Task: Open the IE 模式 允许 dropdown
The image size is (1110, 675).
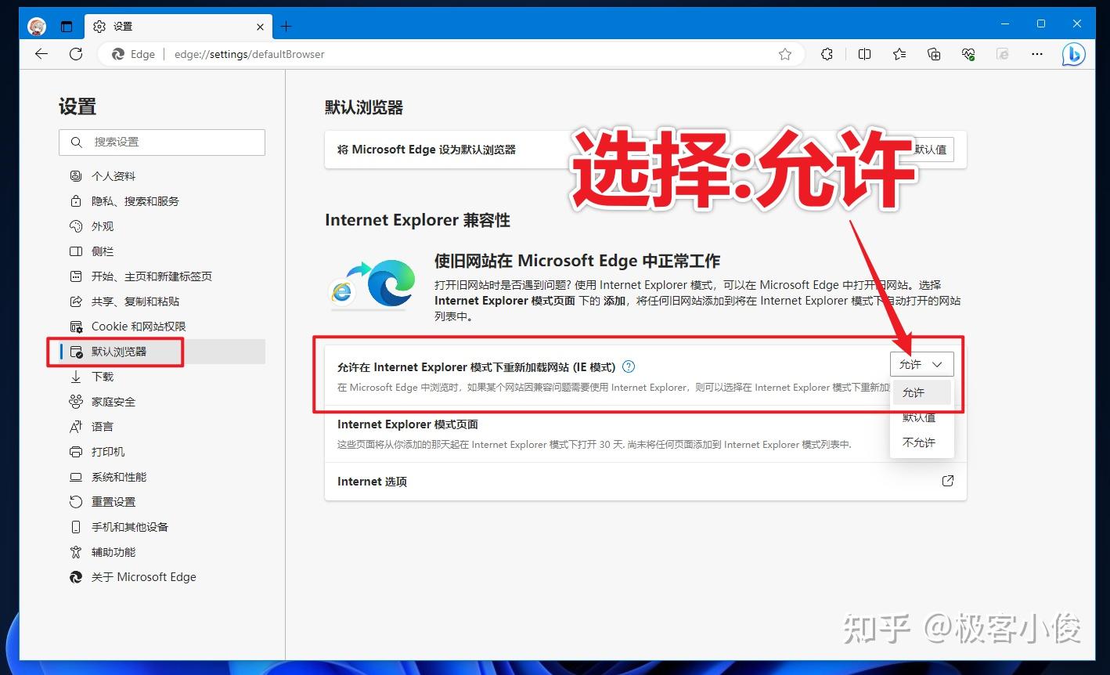Action: tap(921, 363)
